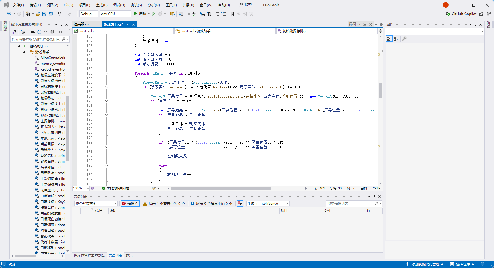Start debugging with the green 启动 button
Image resolution: width=494 pixels, height=268 pixels.
[141, 14]
